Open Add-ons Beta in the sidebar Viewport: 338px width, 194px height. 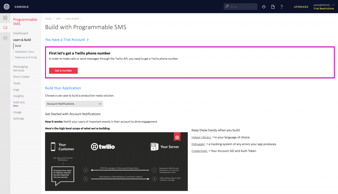point(19,104)
